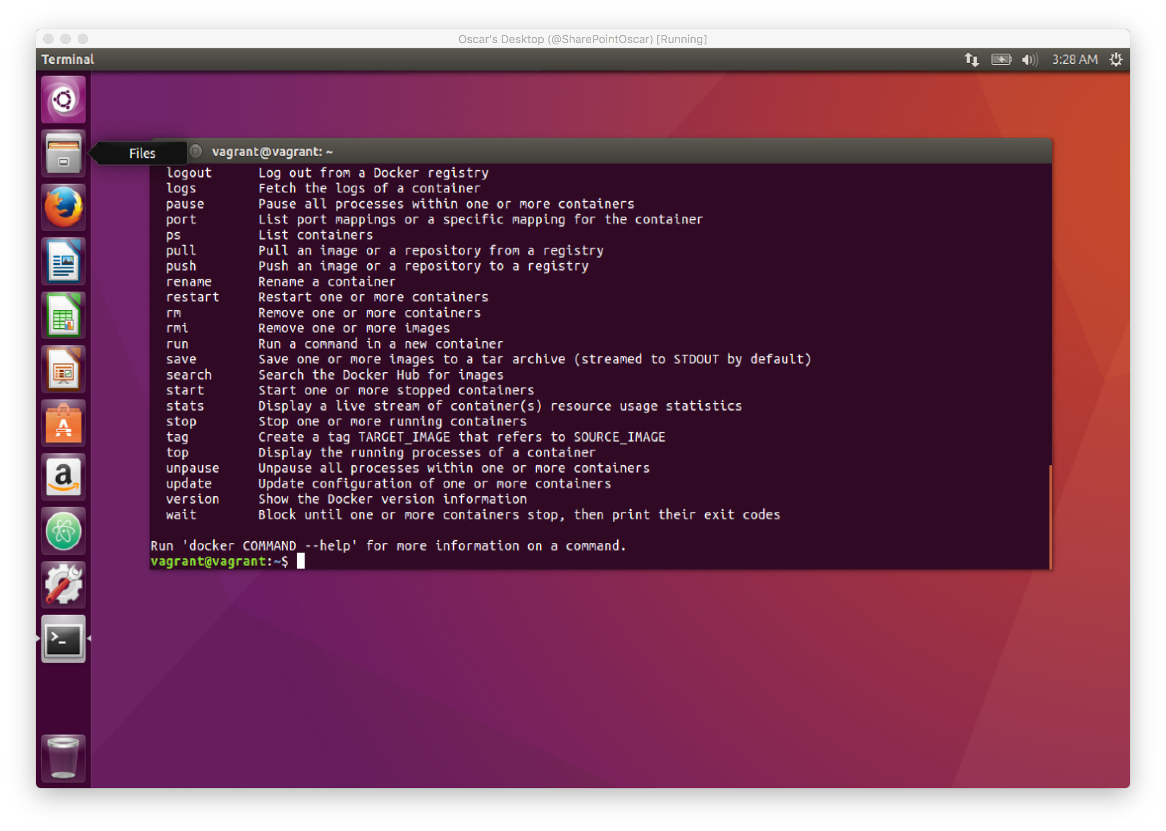Open Ubuntu Software center
1166x831 pixels.
point(63,424)
